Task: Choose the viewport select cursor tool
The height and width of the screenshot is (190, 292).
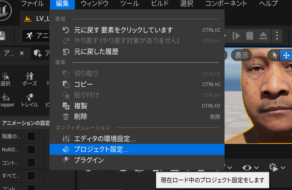Action: 274,55
